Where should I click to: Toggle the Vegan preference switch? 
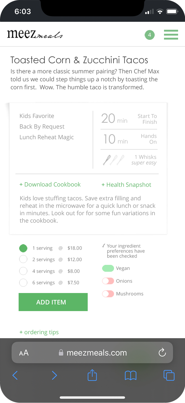pos(108,268)
